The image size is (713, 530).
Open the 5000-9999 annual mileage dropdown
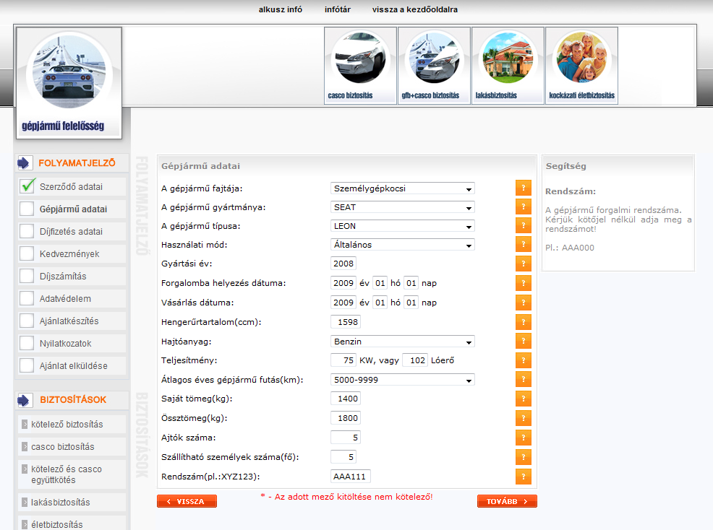403,380
